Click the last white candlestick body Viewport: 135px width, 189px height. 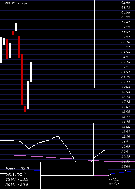[x=31, y=72]
